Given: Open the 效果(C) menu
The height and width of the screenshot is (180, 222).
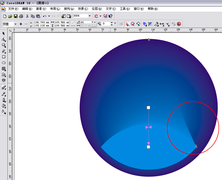Looking at the screenshot, I should point(83,9).
